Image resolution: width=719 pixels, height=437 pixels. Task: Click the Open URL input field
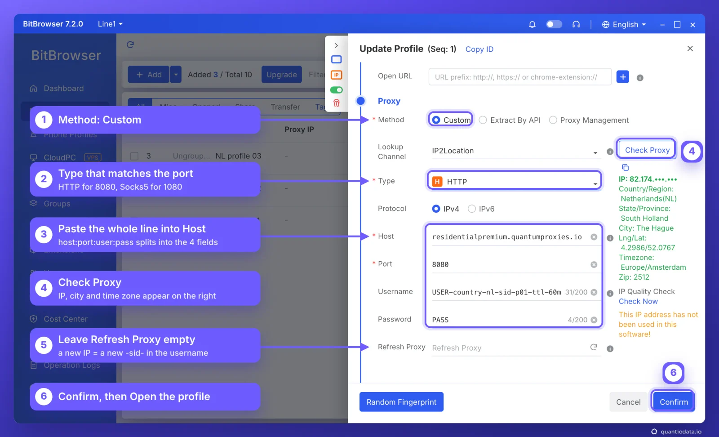520,77
